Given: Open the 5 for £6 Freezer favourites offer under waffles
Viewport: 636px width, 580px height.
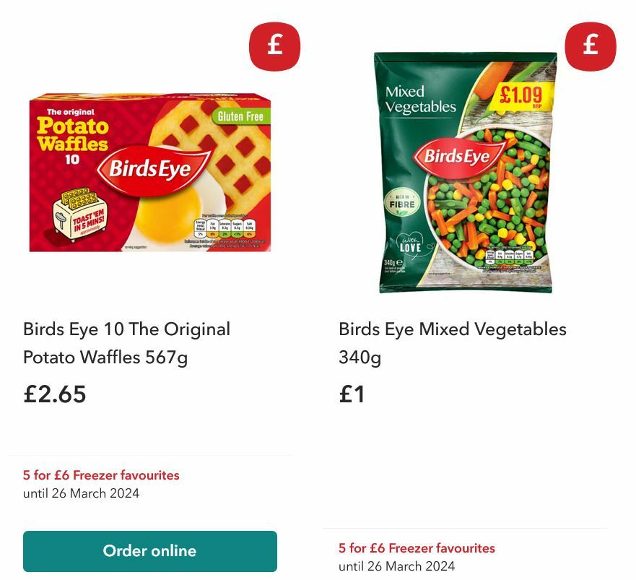Looking at the screenshot, I should 100,475.
